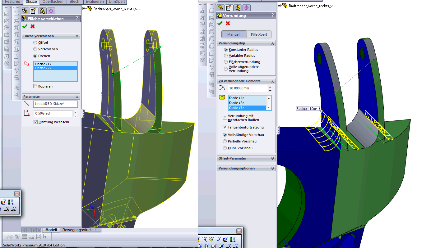Select Keine Vorschau option

(225, 148)
